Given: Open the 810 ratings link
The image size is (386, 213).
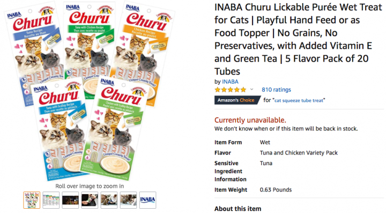Looking at the screenshot, I should (x=276, y=90).
